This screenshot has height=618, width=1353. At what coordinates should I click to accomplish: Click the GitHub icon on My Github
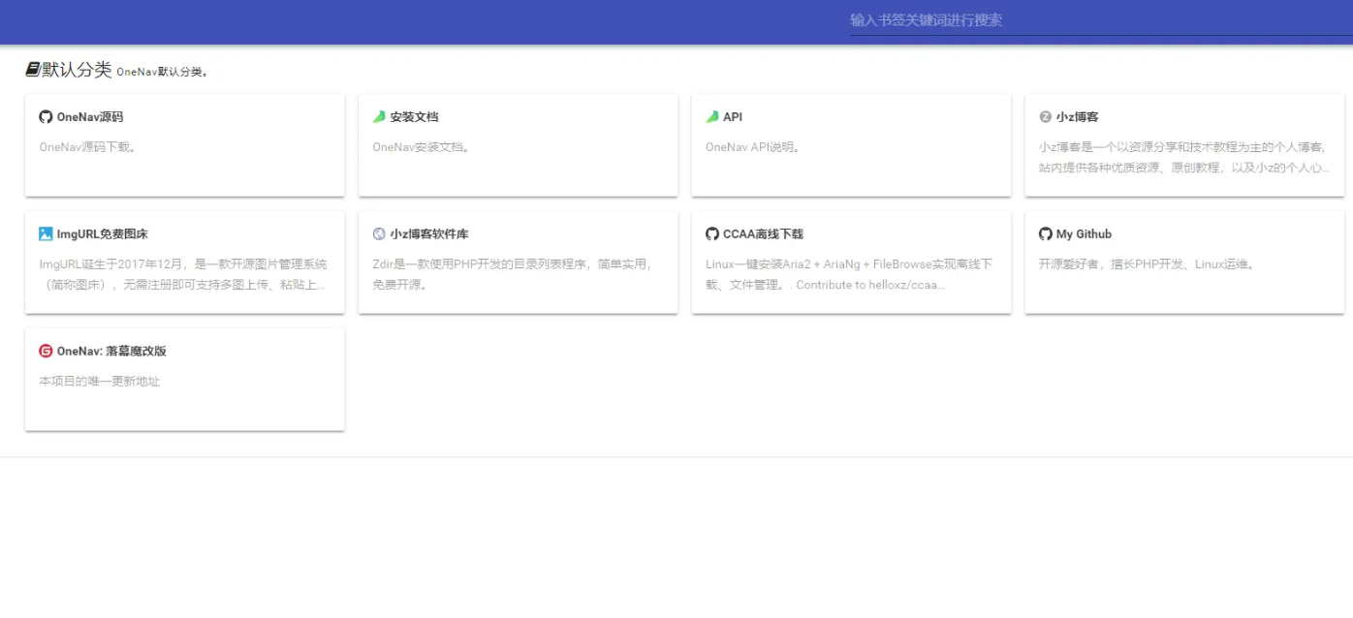click(1046, 233)
